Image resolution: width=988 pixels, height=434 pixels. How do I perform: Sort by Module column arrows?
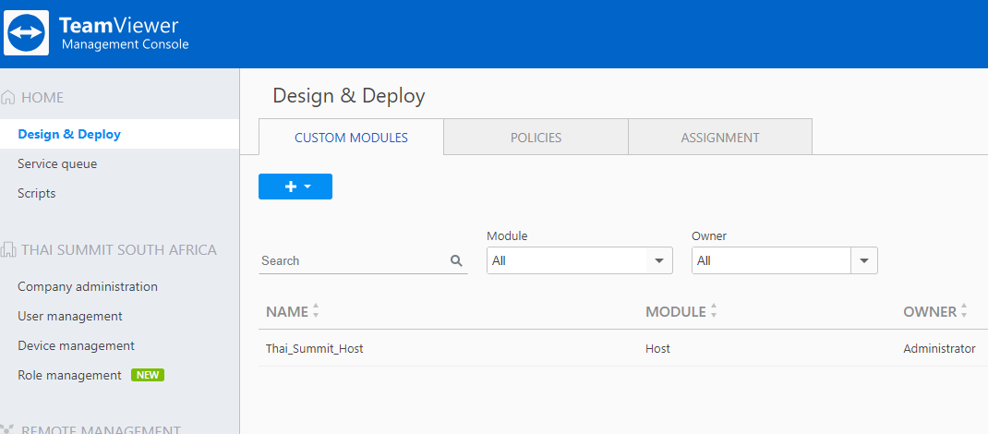click(714, 311)
